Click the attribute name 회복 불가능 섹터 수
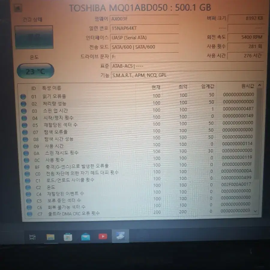 [67, 207]
